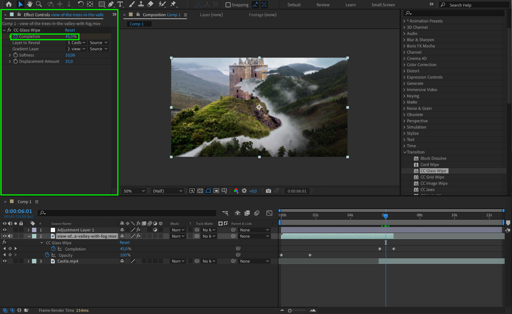Toggle the transparency grid icon
512x314 pixels.
pyautogui.click(x=200, y=191)
